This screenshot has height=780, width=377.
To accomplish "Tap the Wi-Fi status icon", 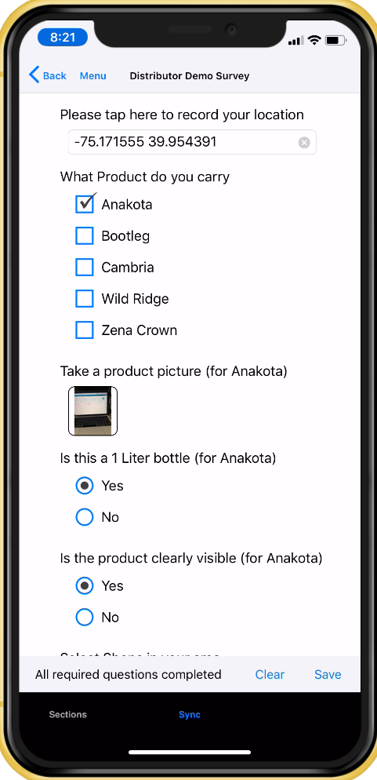I will (x=314, y=40).
